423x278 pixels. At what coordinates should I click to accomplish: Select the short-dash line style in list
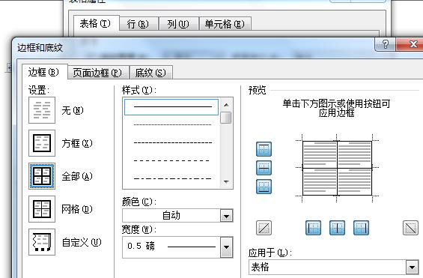(173, 142)
